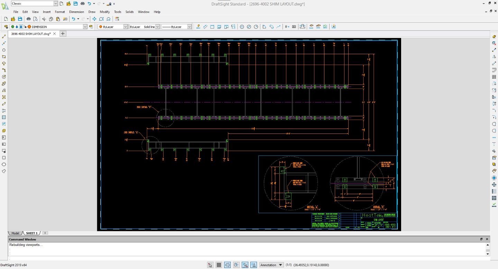The width and height of the screenshot is (498, 269).
Task: Select the Center Mark dimension icon
Action: point(242,27)
